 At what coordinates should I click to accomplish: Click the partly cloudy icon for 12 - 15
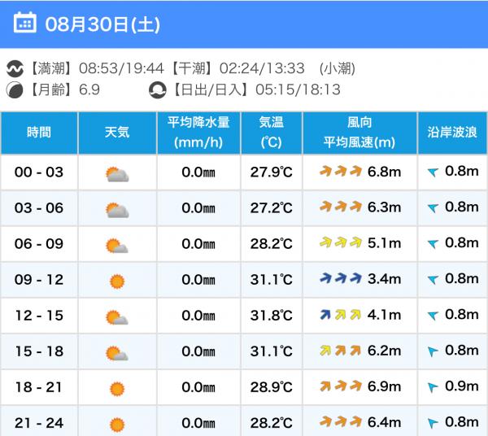tap(117, 317)
